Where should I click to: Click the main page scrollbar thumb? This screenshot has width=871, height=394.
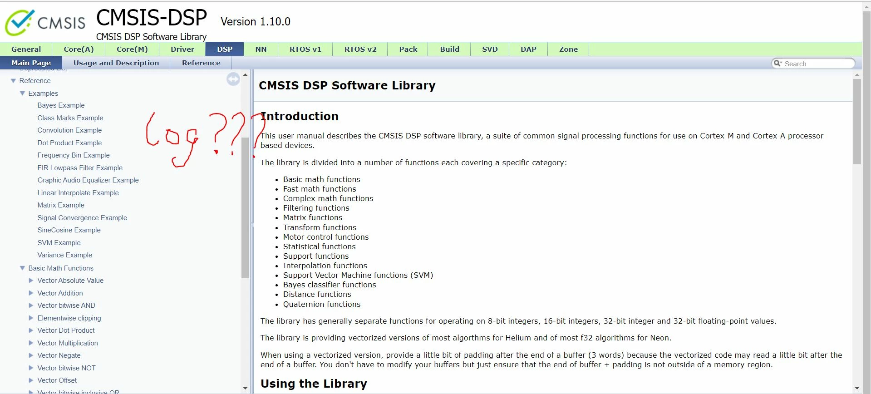pyautogui.click(x=857, y=122)
